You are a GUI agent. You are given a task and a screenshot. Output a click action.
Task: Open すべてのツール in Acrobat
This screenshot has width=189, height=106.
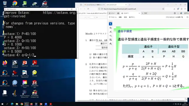pyautogui.click(x=113, y=17)
